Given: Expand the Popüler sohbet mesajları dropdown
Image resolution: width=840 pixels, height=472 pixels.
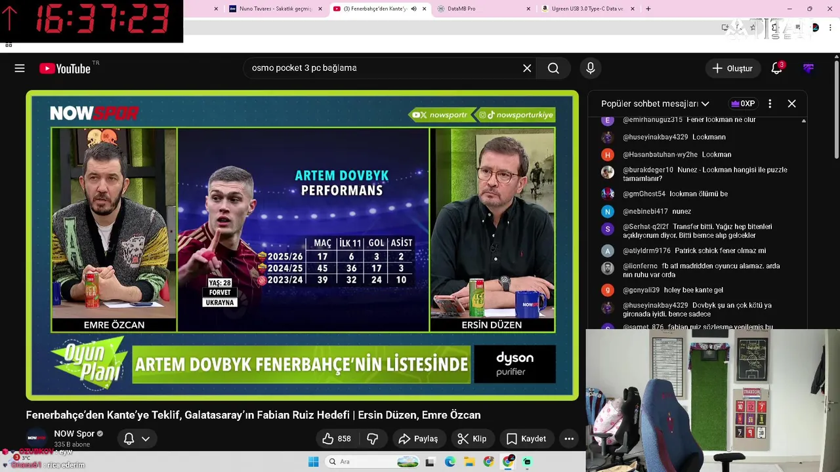Looking at the screenshot, I should pyautogui.click(x=655, y=104).
